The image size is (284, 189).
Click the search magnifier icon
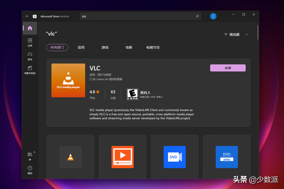[x=197, y=16]
